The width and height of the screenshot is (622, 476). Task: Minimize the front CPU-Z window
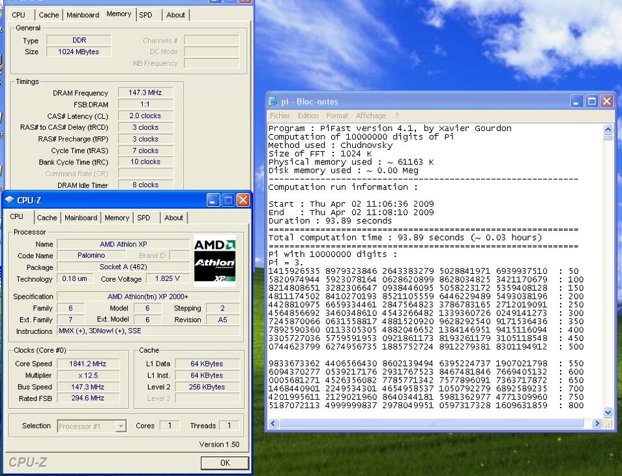point(213,200)
